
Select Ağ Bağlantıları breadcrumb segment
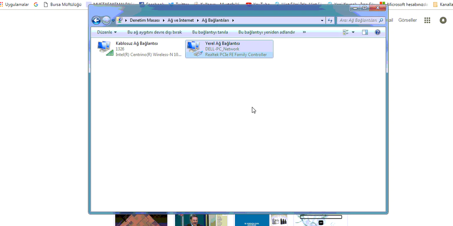(215, 20)
